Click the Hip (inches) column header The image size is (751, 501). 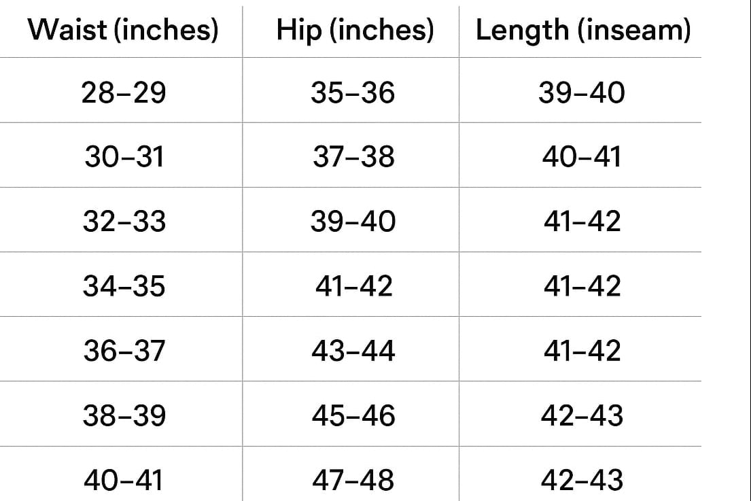[354, 31]
